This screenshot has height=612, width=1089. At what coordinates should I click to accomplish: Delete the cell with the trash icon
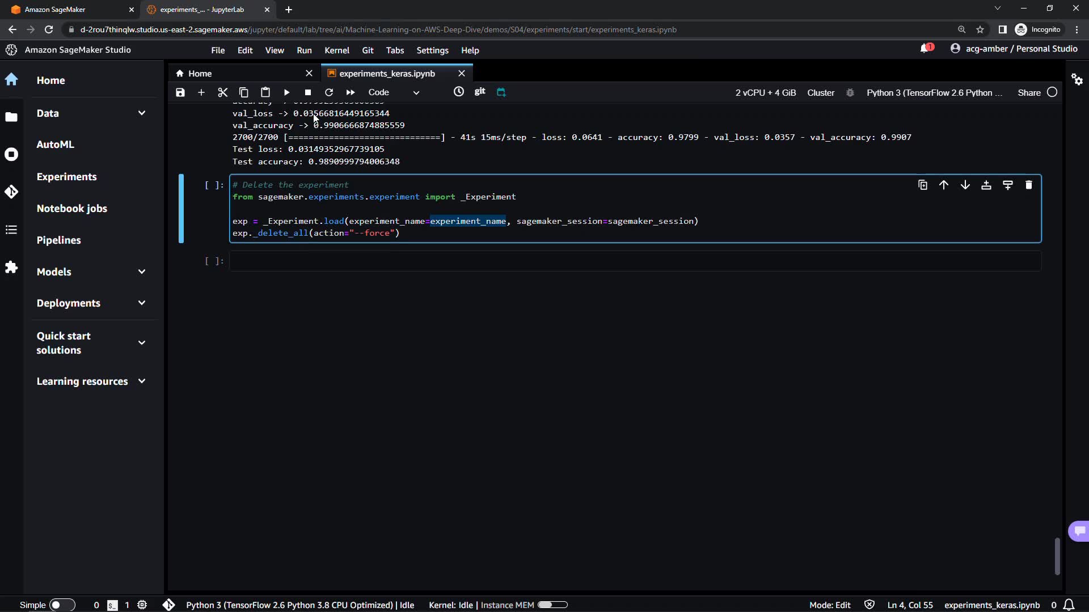pos(1029,185)
